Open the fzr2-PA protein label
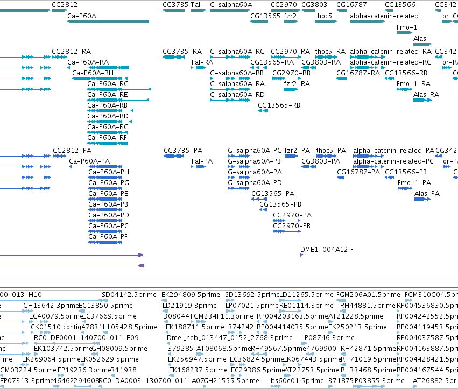This screenshot has width=458, height=389. (x=297, y=151)
